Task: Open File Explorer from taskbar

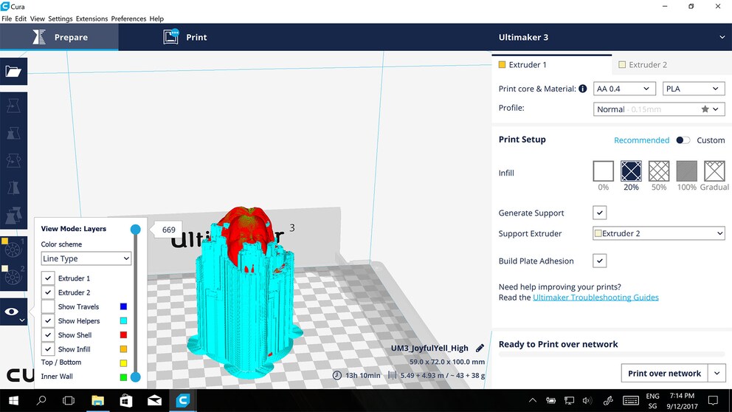Action: tap(97, 400)
